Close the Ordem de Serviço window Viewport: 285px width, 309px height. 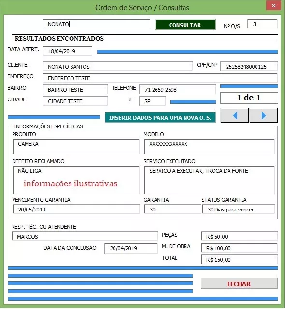[x=273, y=5]
